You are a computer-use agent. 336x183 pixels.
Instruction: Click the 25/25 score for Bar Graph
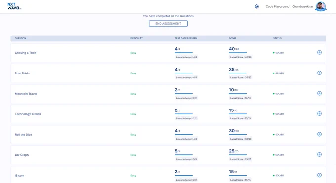(x=234, y=151)
